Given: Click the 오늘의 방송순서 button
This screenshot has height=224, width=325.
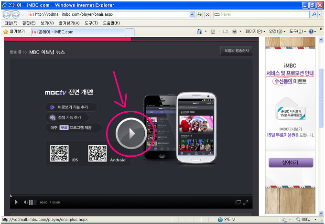Looking at the screenshot, I should tap(236, 51).
